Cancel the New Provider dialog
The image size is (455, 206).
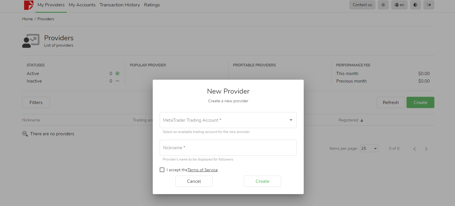[194, 181]
